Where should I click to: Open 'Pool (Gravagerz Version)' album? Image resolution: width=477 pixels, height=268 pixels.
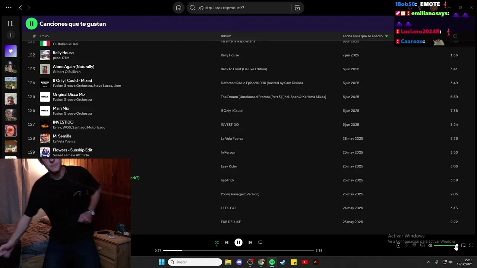240,194
